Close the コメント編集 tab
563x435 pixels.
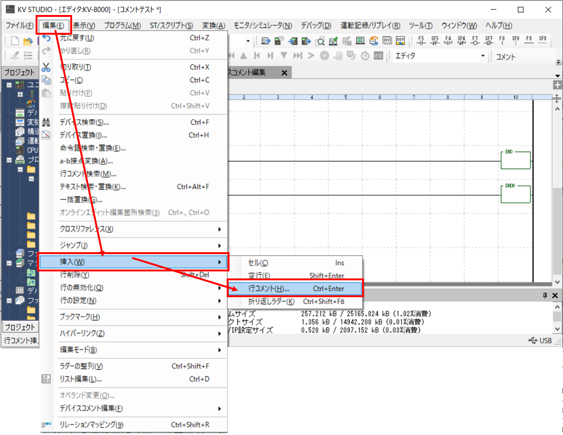284,73
